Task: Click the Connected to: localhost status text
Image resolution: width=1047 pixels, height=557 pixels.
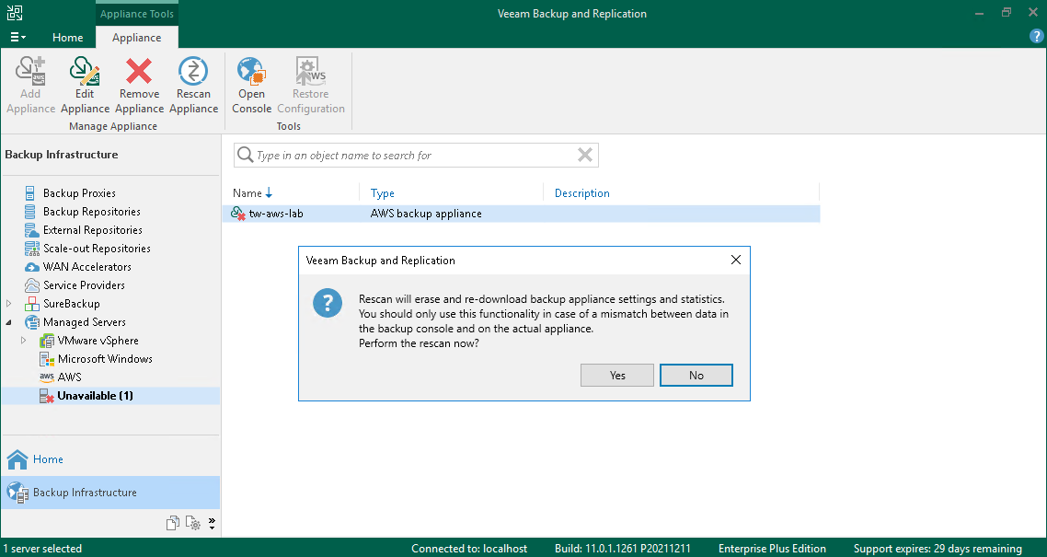Action: [x=469, y=549]
